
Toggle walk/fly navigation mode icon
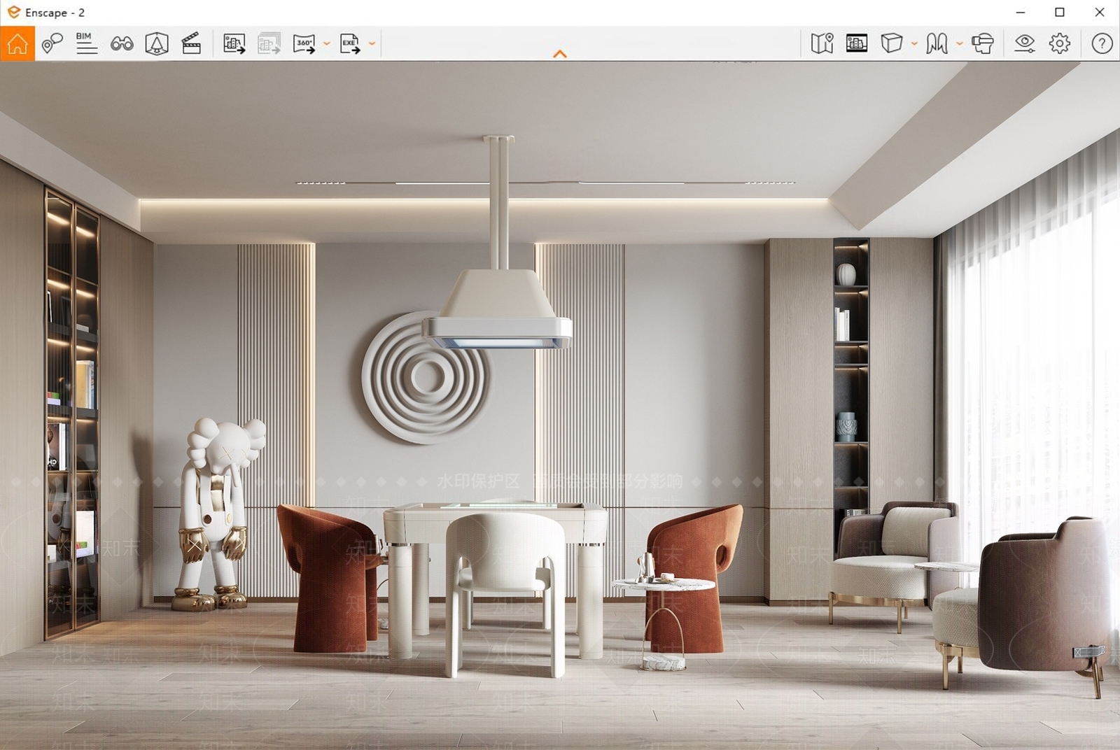point(937,43)
